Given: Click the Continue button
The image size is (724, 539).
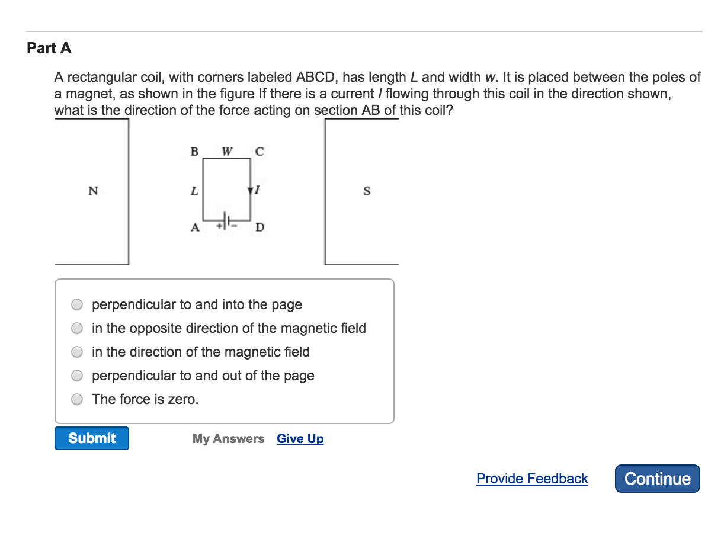Looking at the screenshot, I should 657,478.
